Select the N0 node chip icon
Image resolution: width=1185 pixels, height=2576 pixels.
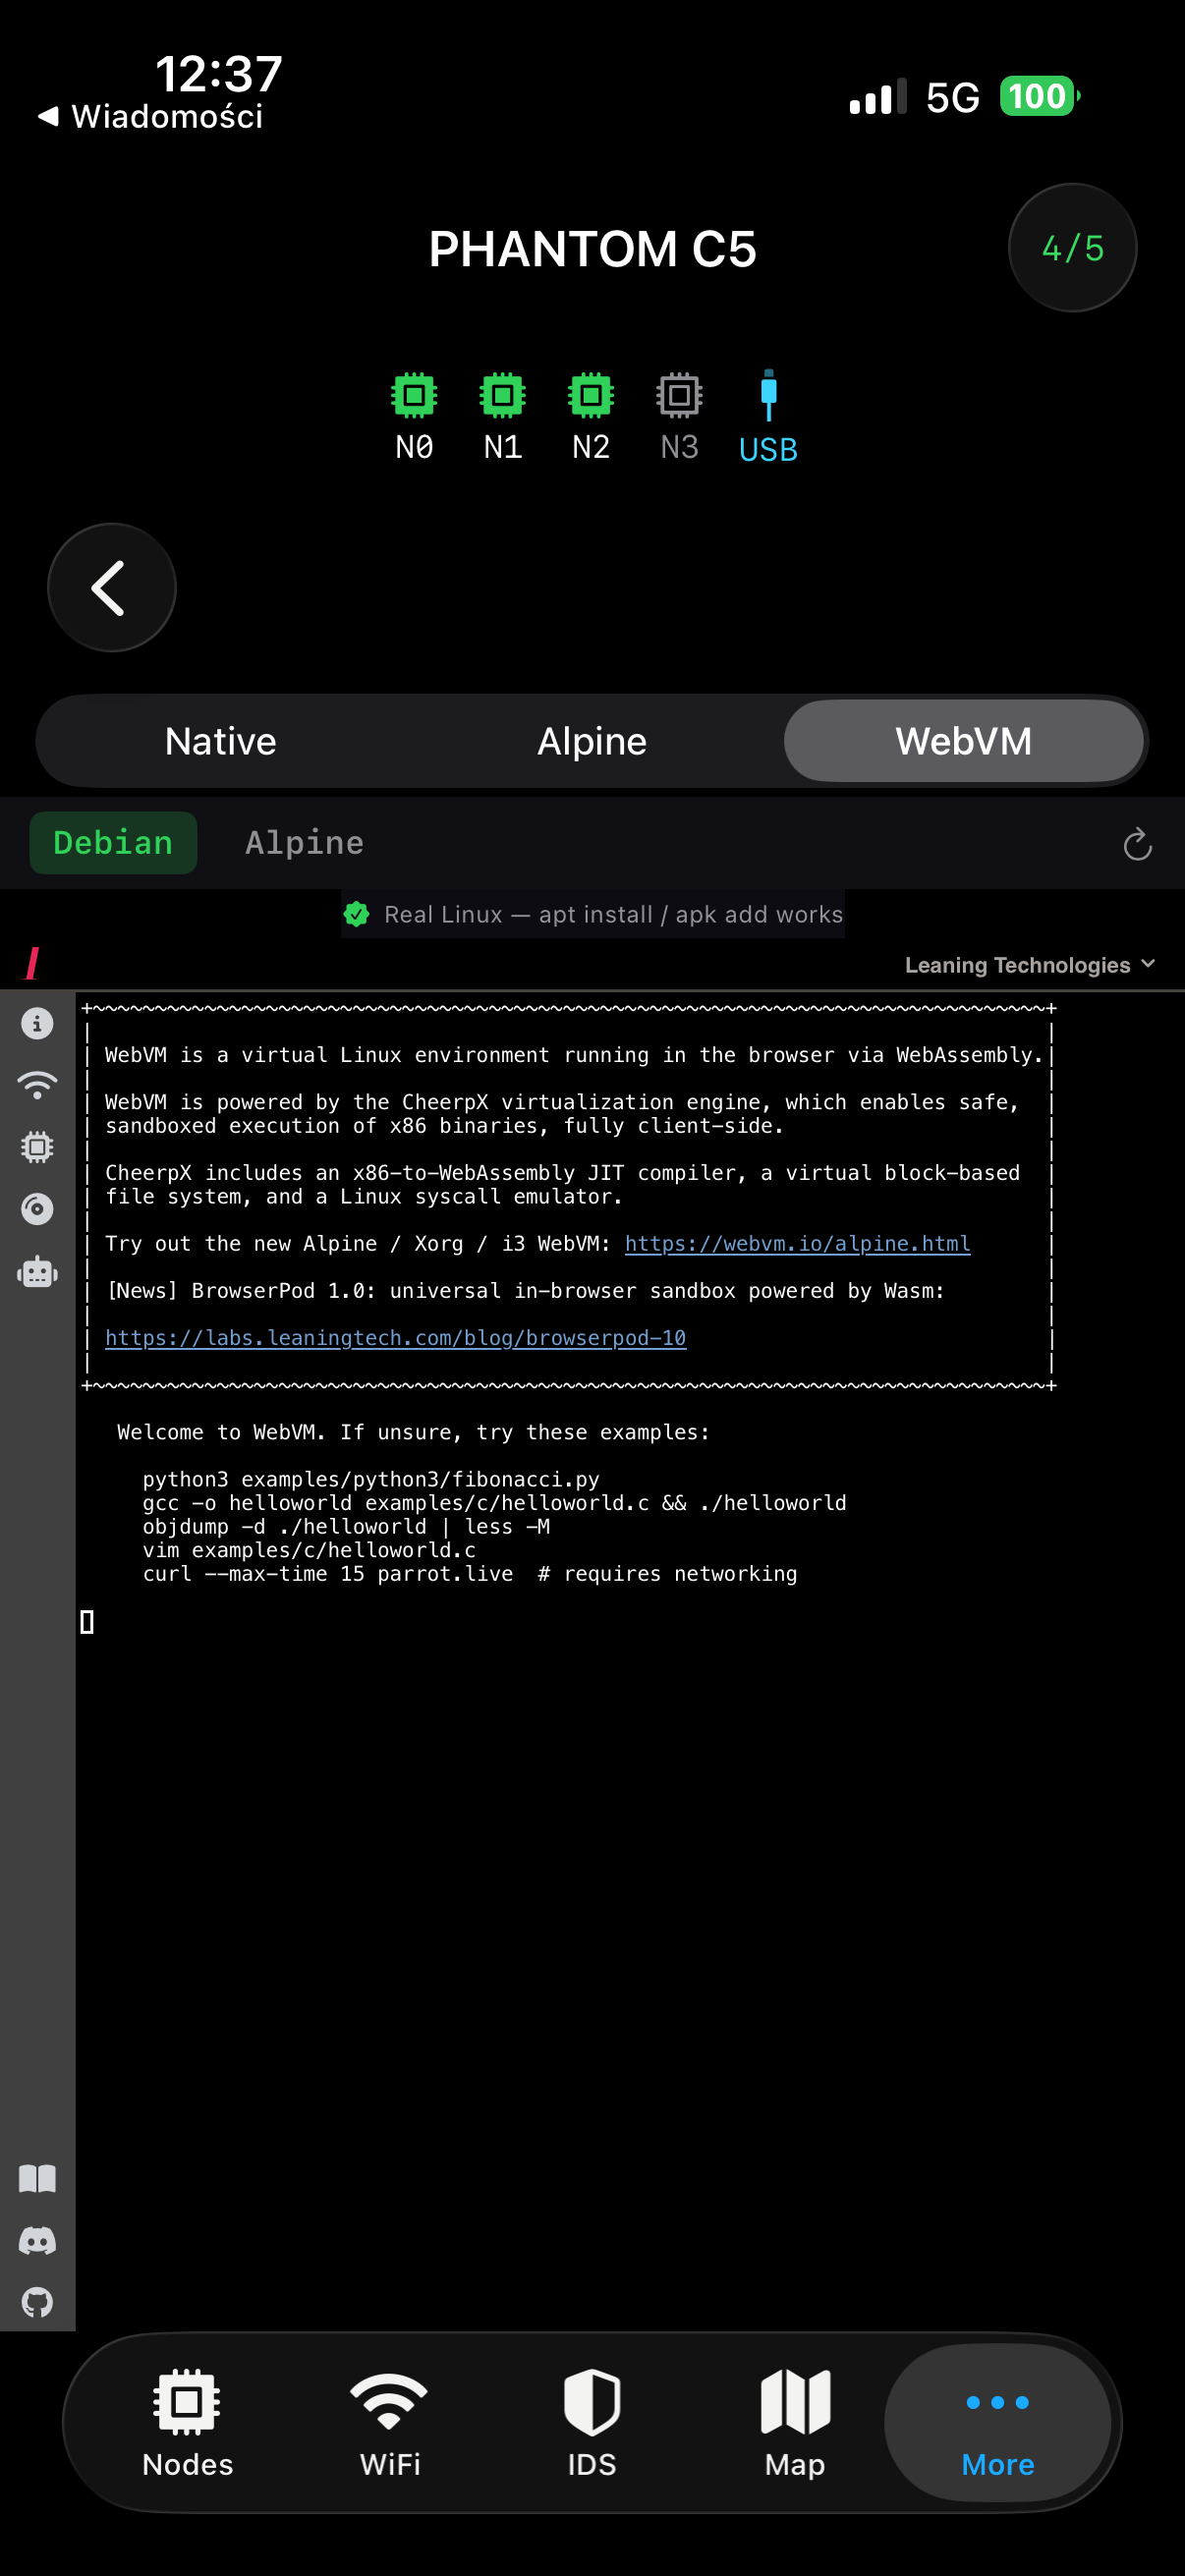point(414,396)
